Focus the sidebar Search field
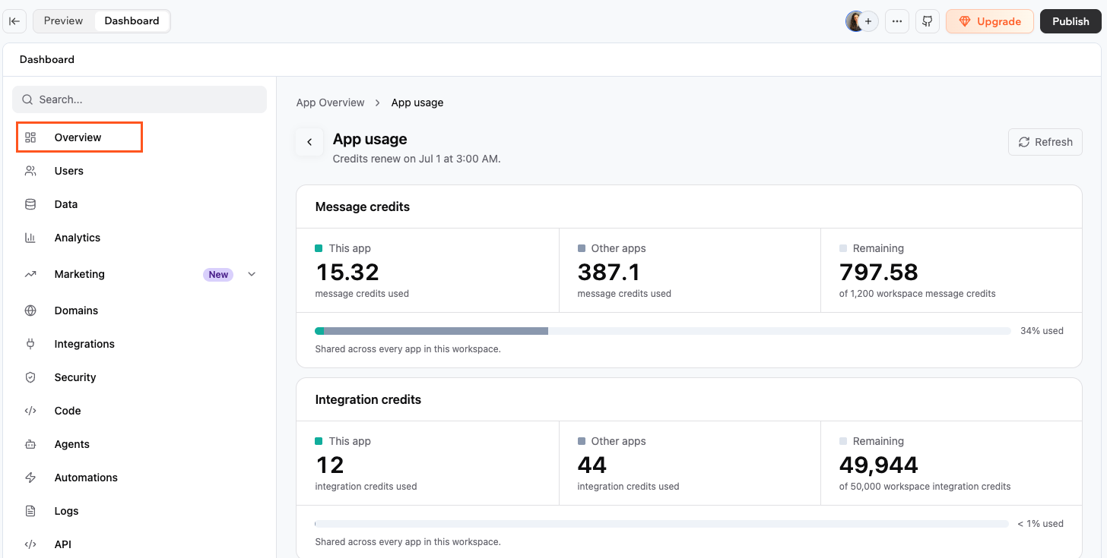 tap(140, 99)
